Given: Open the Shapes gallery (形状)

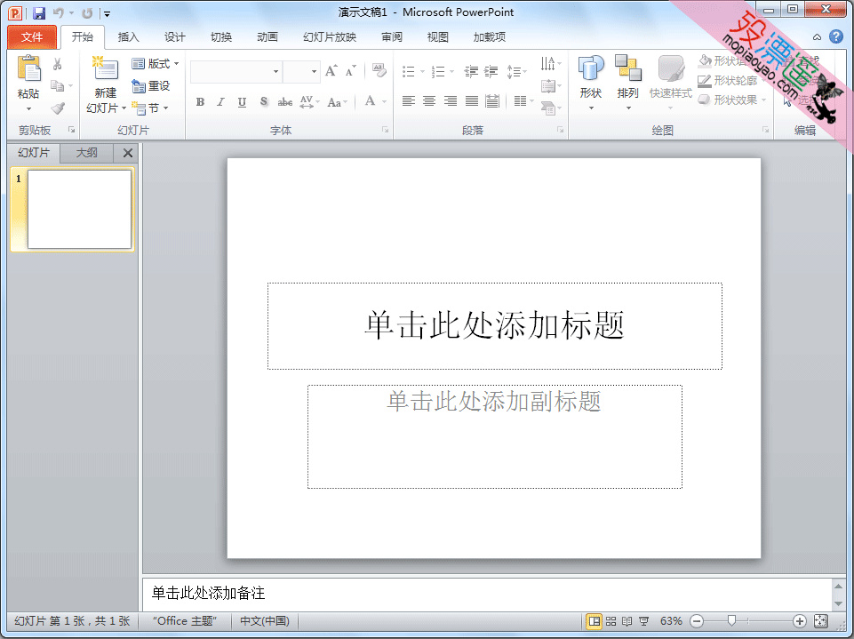Looking at the screenshot, I should (x=591, y=82).
